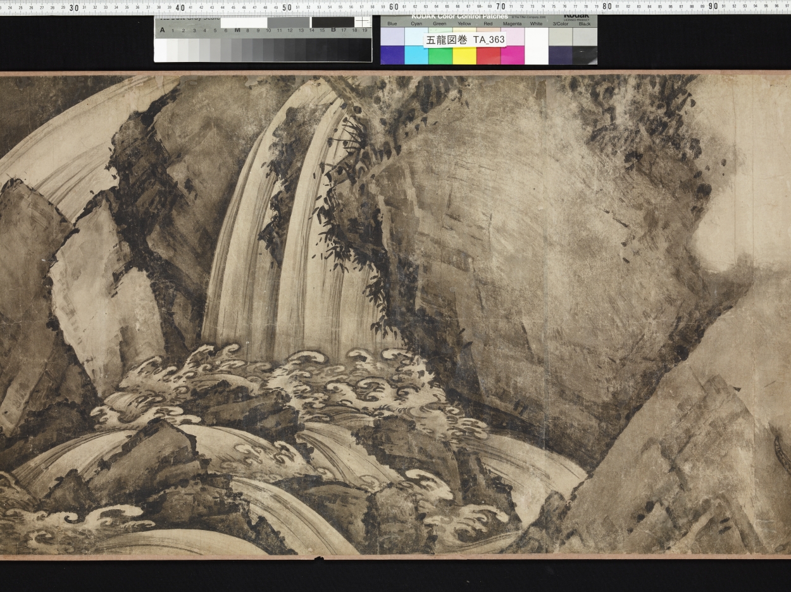Click the ruler's "30" centimeter mark

(73, 8)
